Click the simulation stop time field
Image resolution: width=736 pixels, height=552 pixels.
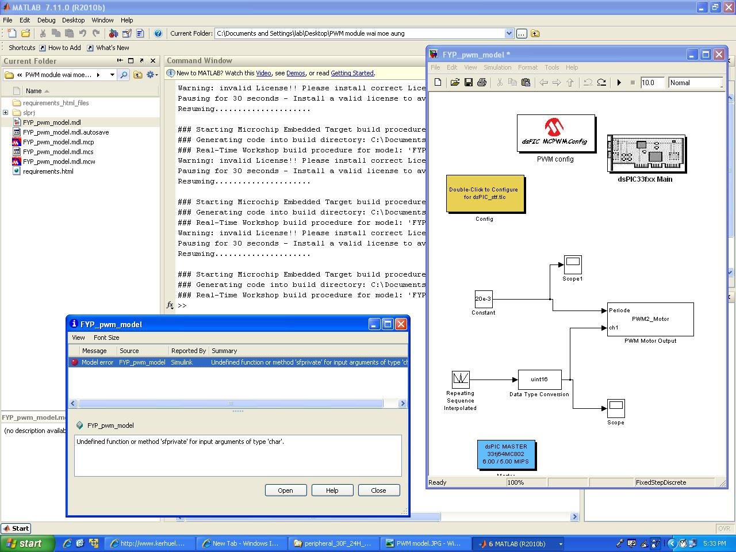pyautogui.click(x=651, y=83)
